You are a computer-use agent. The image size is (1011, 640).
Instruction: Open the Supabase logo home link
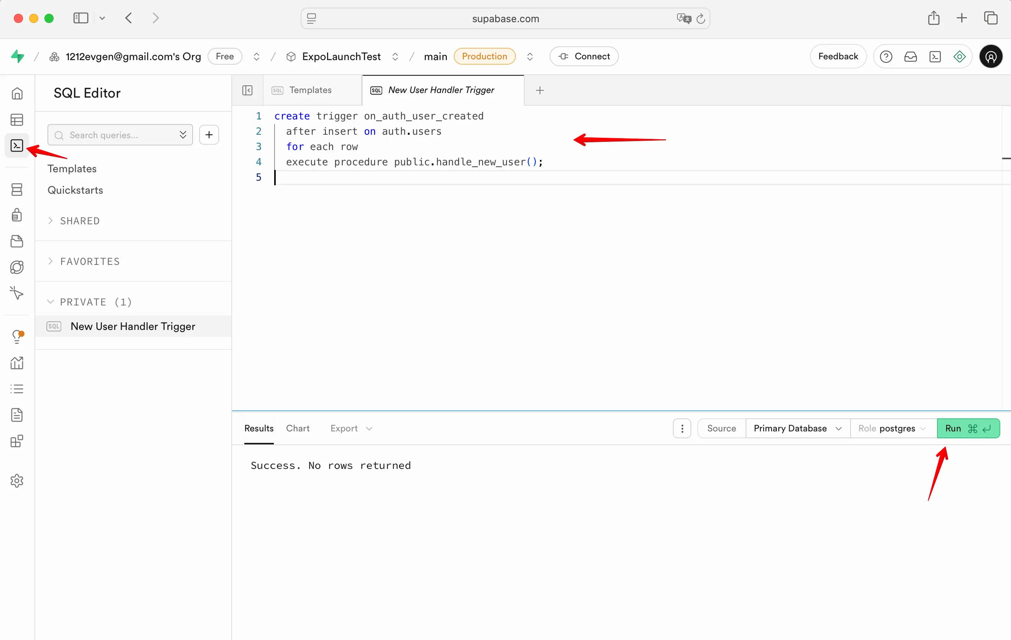coord(17,56)
